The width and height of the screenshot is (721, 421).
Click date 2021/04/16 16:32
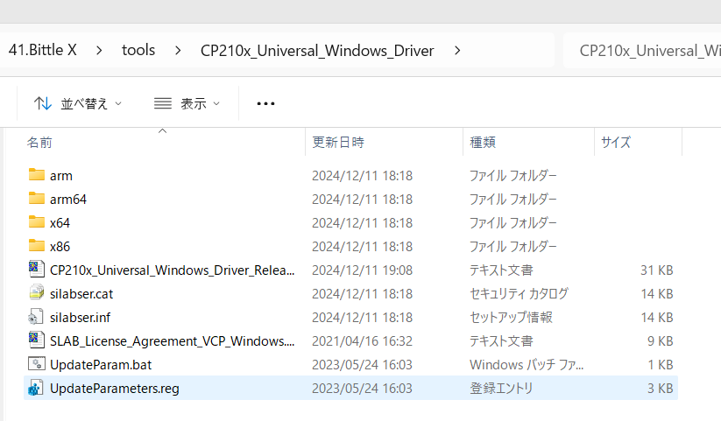point(363,341)
